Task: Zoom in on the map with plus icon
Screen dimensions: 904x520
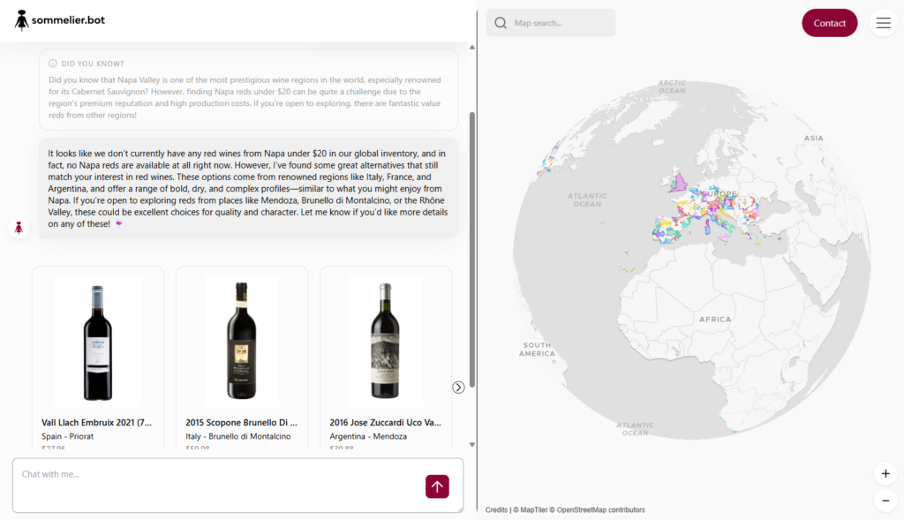Action: (885, 473)
